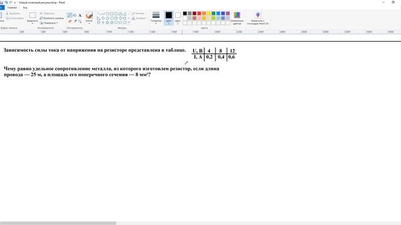Pick the yellow color swatch
This screenshot has width=401, height=225.
tap(209, 13)
